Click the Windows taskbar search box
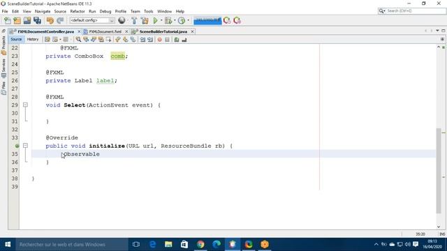Screen dimensions: 447x251 tap(72, 245)
